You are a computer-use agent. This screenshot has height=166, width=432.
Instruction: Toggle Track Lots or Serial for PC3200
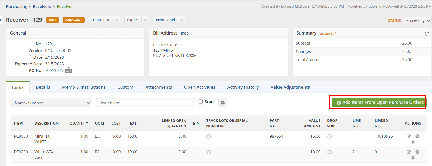[209, 152]
